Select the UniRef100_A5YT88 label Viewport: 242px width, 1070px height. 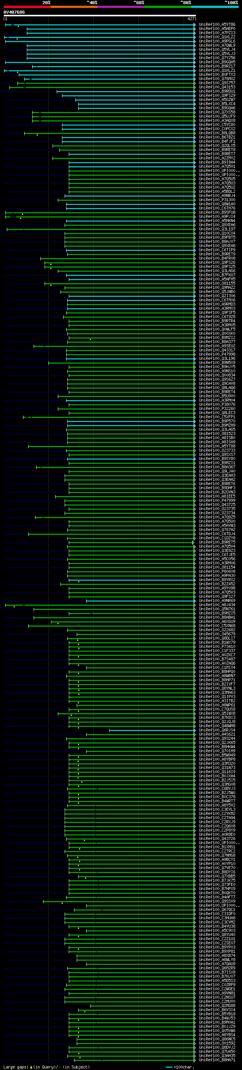pyautogui.click(x=217, y=446)
